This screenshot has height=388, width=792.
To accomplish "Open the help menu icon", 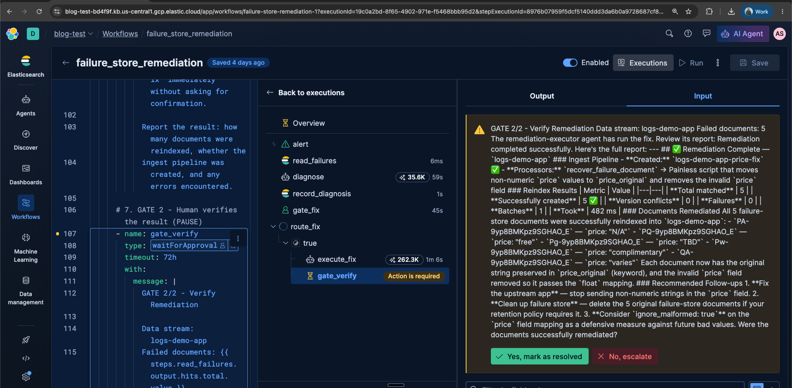I will tap(688, 34).
